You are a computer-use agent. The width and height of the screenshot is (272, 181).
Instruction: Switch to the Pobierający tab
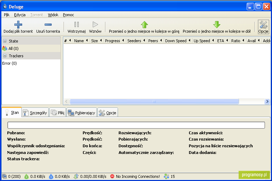click(x=82, y=113)
